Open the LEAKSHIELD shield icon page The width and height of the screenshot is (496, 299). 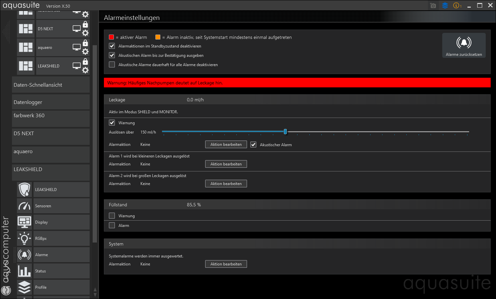(x=25, y=190)
